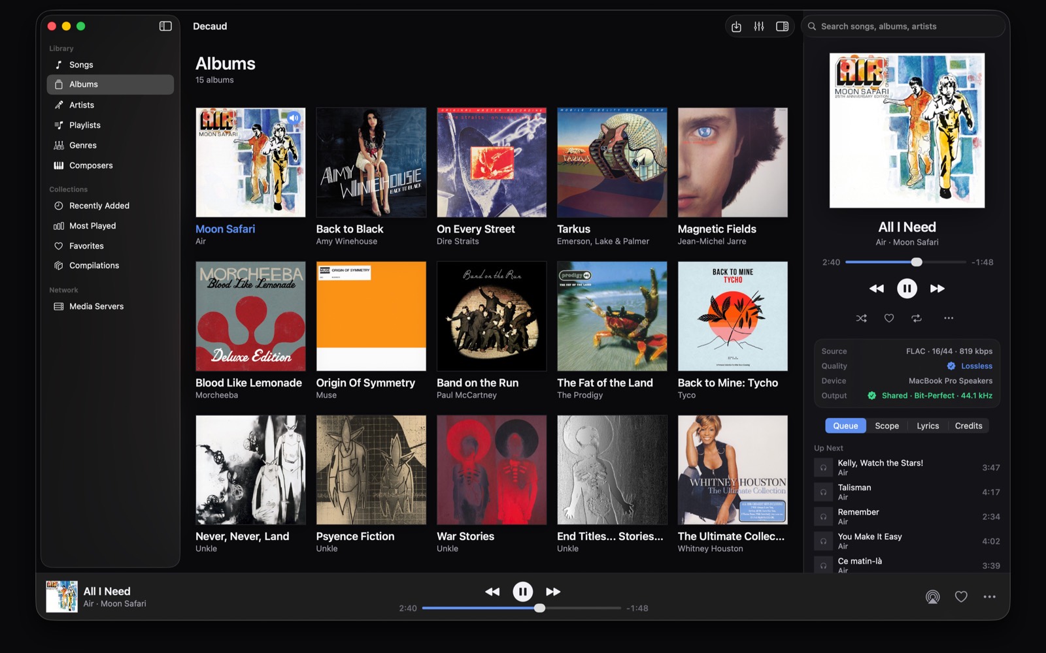The width and height of the screenshot is (1046, 653).
Task: Open the Artists library section
Action: (110, 104)
